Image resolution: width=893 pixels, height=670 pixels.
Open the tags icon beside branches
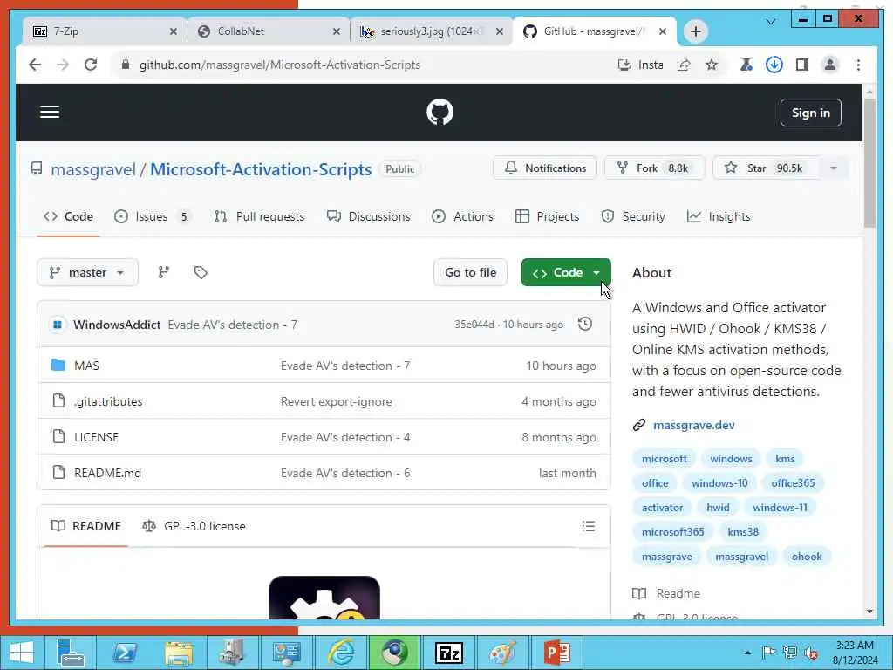click(x=201, y=272)
